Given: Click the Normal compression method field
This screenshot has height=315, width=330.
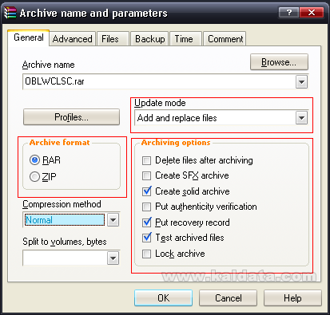Looking at the screenshot, I should tap(65, 220).
